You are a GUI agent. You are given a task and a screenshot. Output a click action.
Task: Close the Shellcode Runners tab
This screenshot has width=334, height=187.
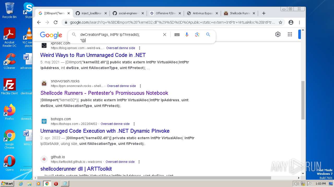click(x=254, y=13)
